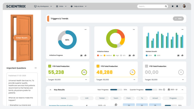Open the 2023 - Q1 period selector

(173, 90)
